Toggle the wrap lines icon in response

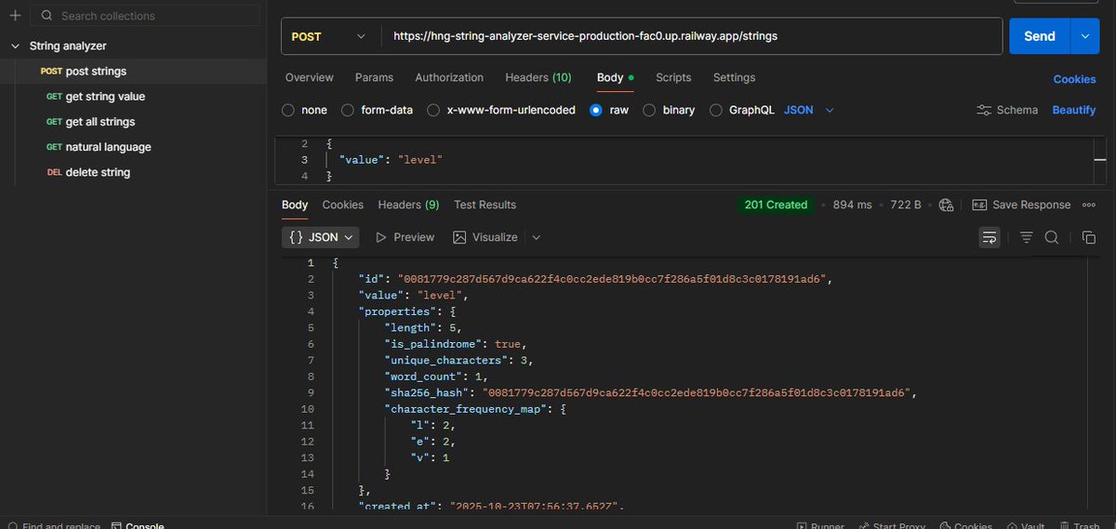click(x=990, y=237)
